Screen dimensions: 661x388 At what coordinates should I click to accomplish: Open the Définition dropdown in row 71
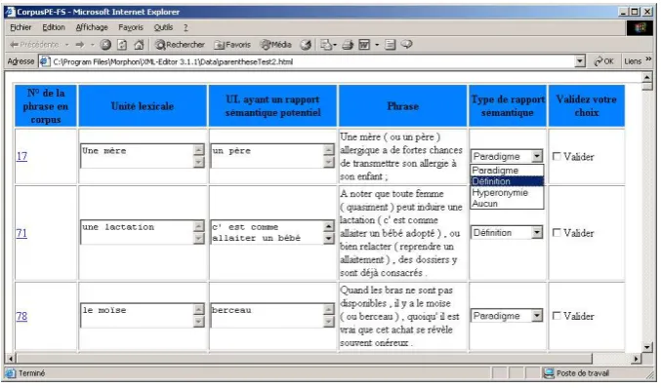tap(507, 232)
